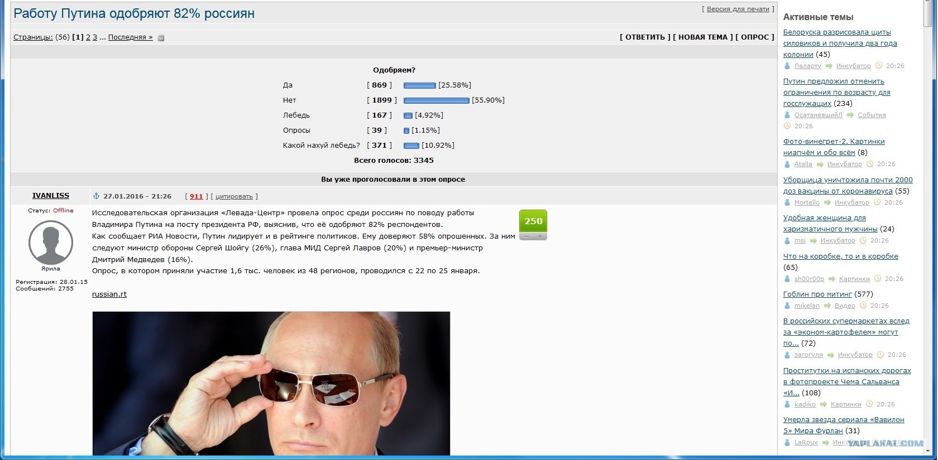
Task: Open the Страницы pages link
Action: click(x=33, y=37)
